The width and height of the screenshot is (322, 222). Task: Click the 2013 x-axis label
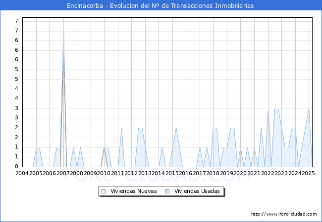click(x=145, y=173)
